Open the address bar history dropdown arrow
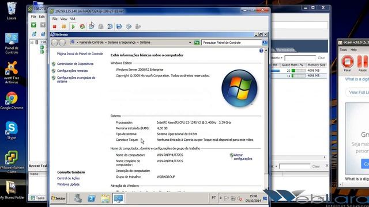This screenshot has height=207, width=369. point(190,43)
